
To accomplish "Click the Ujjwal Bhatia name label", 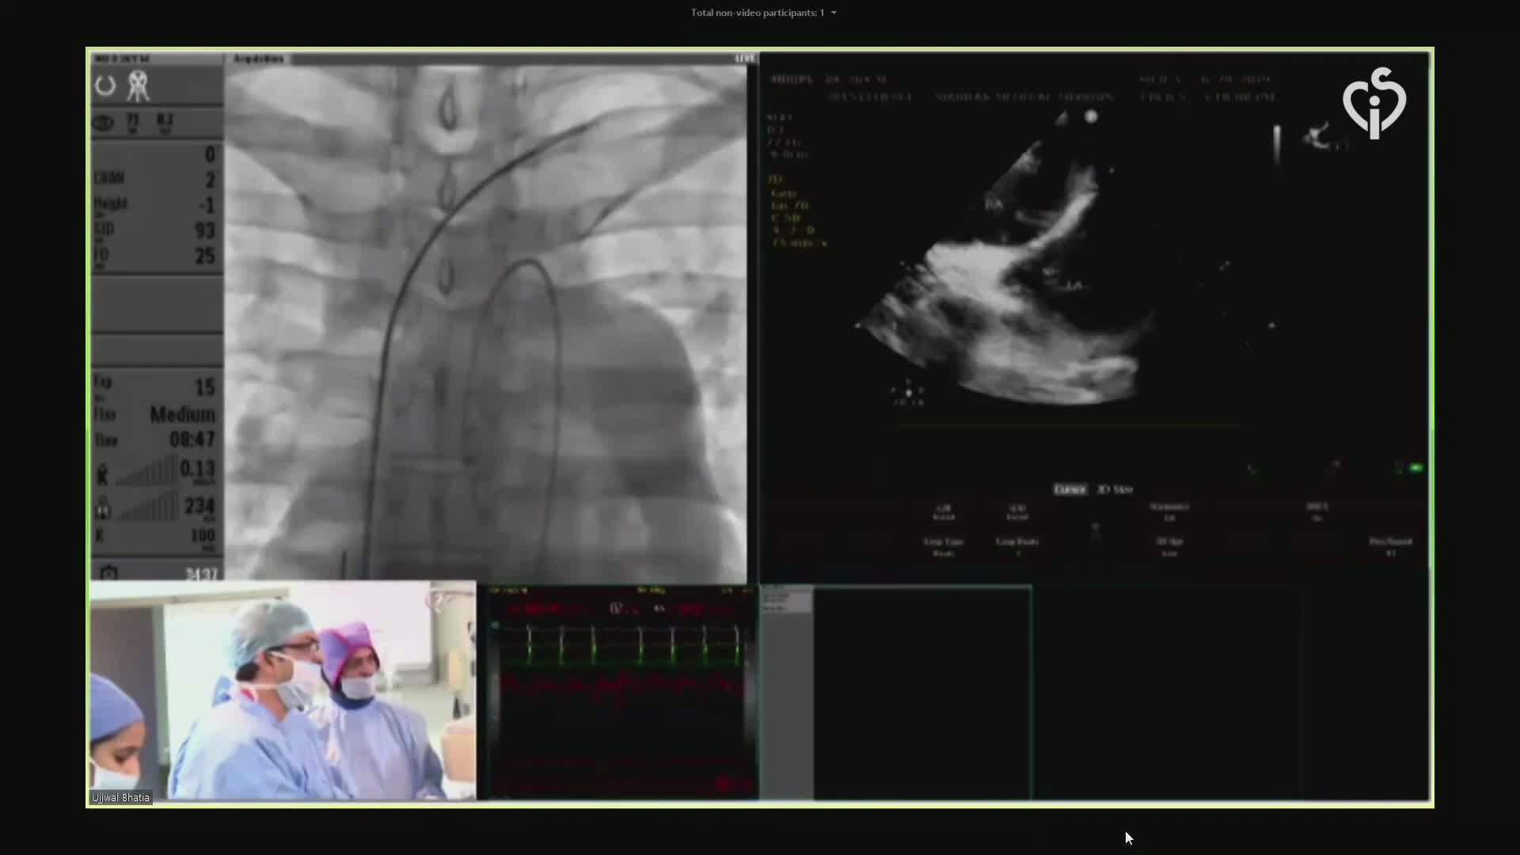I will click(x=120, y=797).
